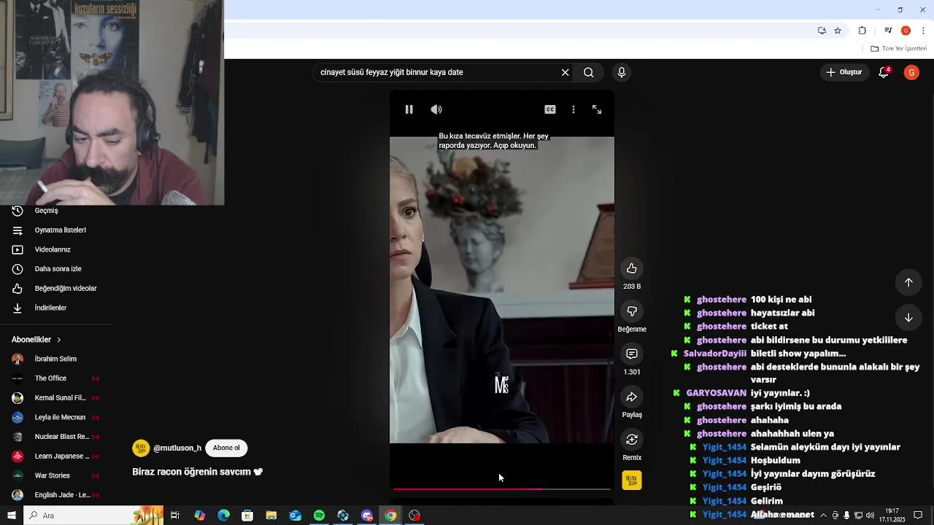
Task: Start voice search with microphone
Action: tap(622, 72)
